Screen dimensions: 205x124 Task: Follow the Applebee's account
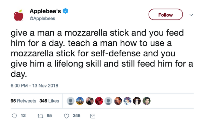coord(165,14)
